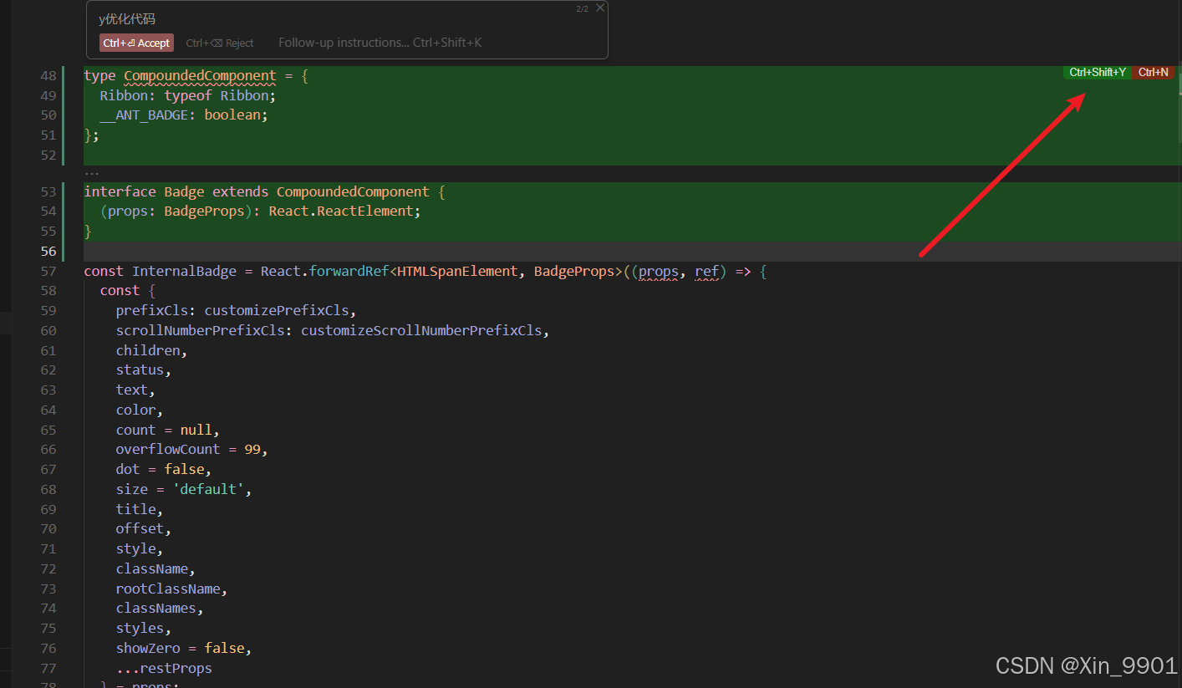
Task: Click title on line 69
Action: [x=136, y=509]
